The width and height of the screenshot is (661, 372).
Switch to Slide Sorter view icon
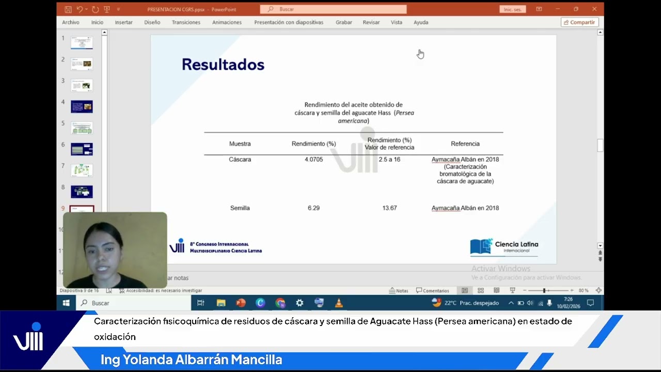[x=481, y=290]
